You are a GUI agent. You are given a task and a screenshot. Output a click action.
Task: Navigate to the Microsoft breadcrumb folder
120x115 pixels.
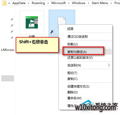(x=58, y=3)
